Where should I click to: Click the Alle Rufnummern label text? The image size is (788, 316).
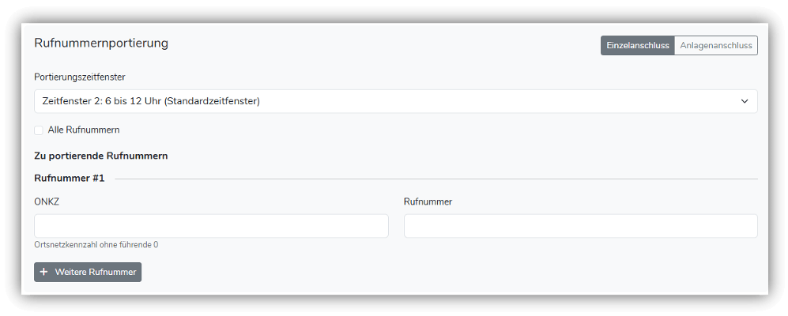click(84, 130)
